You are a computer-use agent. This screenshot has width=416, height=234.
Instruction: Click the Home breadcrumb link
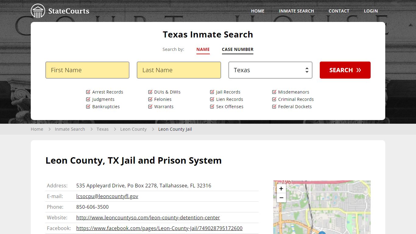pyautogui.click(x=37, y=129)
